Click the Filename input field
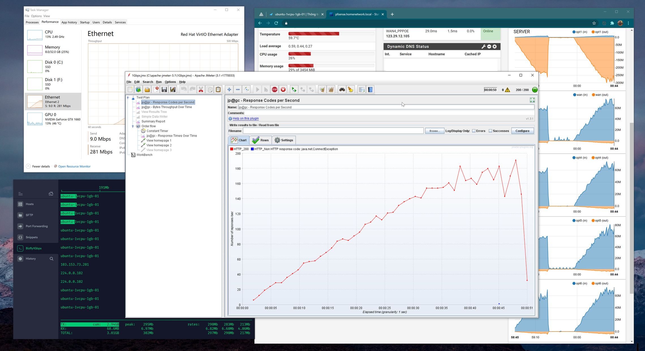645x351 pixels. tap(333, 131)
